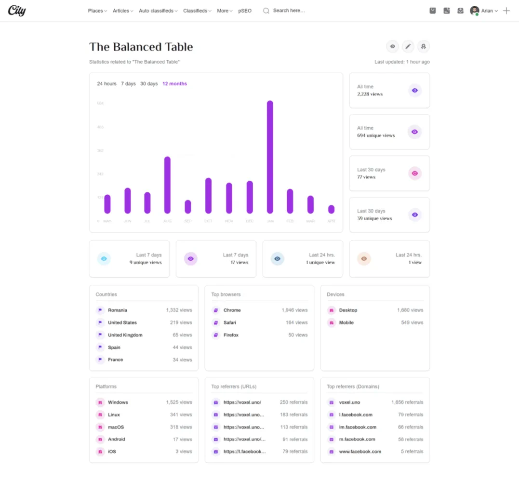Screen dimensions: 519x482
Task: Expand the Auto classifieds dropdown
Action: 158,11
